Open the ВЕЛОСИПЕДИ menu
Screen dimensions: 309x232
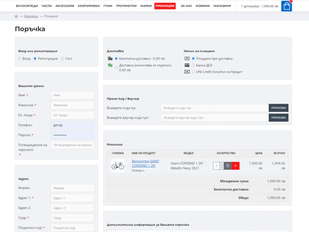click(27, 6)
